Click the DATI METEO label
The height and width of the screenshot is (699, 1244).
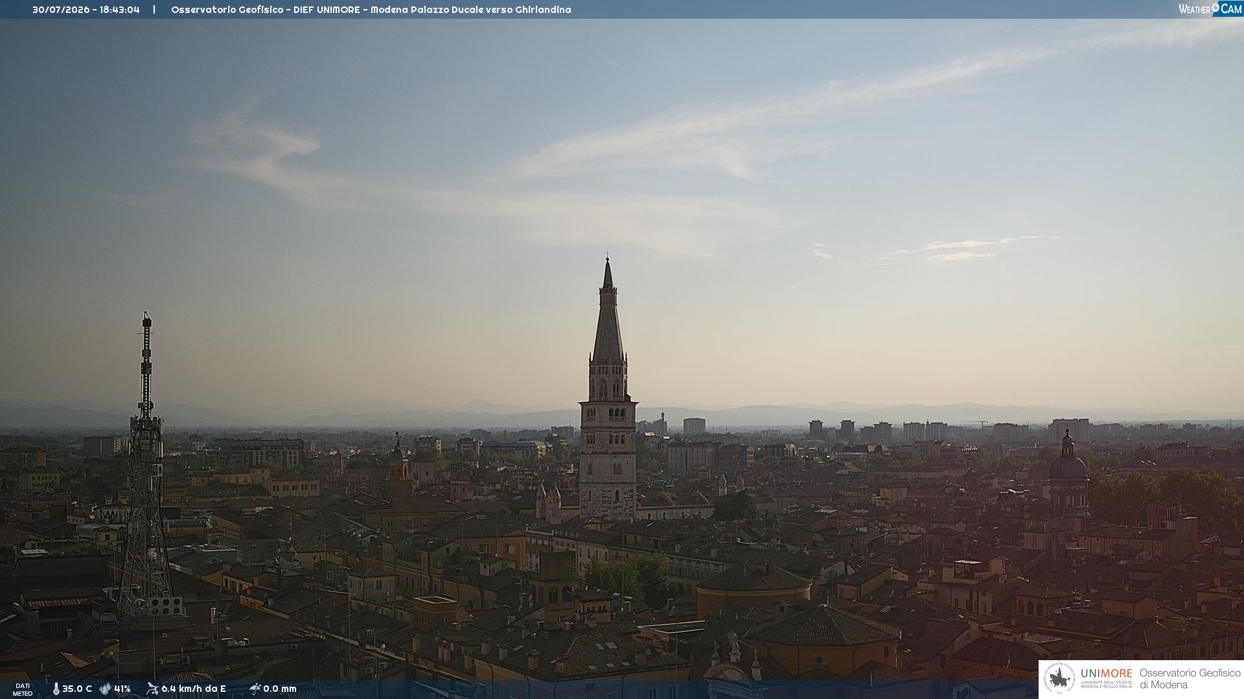coord(23,689)
